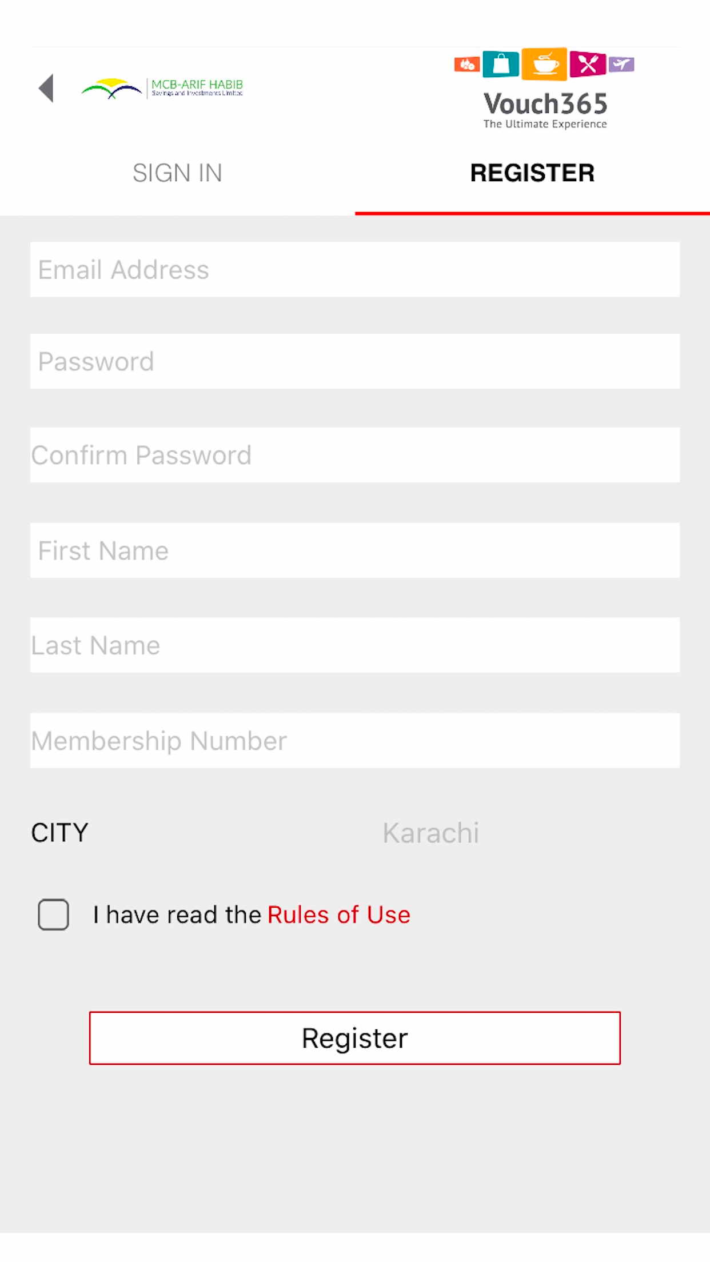Focus the Password field
710x1262 pixels.
click(355, 361)
